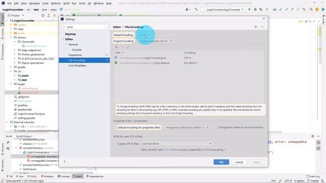Select Inspections settings page
The image size is (326, 183).
(75, 55)
